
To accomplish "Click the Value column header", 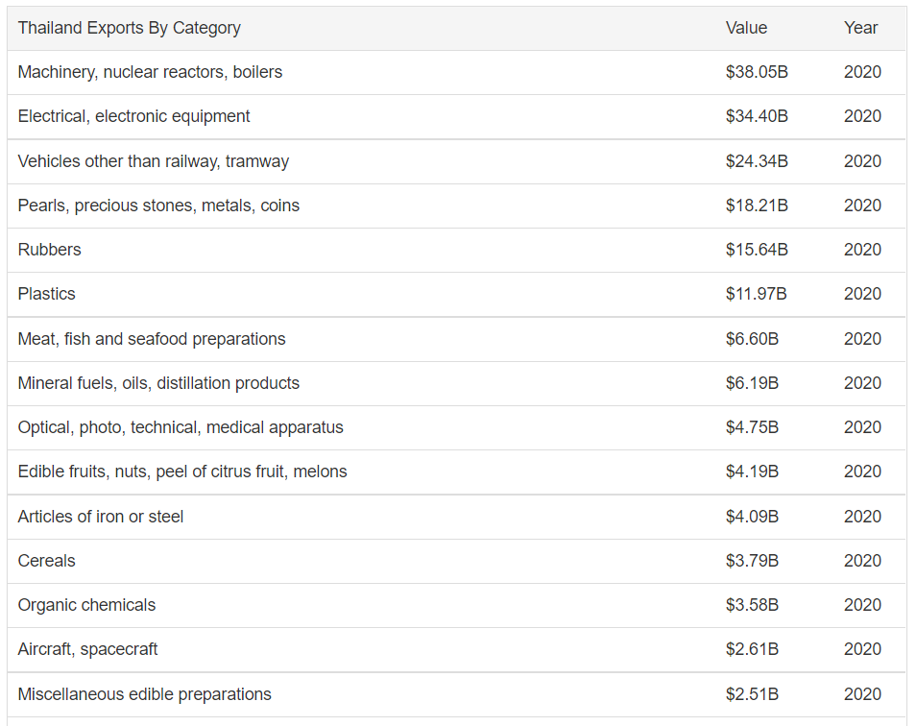I will (746, 28).
